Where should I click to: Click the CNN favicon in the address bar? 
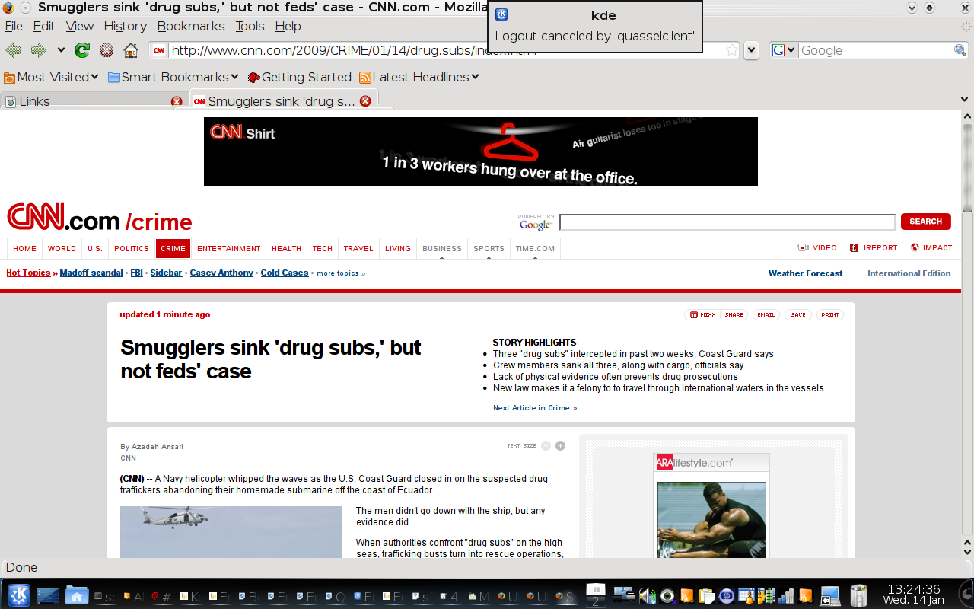point(159,51)
